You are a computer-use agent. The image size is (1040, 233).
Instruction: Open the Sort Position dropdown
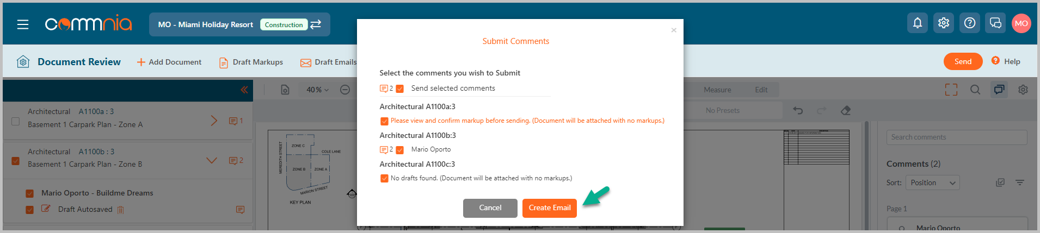point(933,183)
